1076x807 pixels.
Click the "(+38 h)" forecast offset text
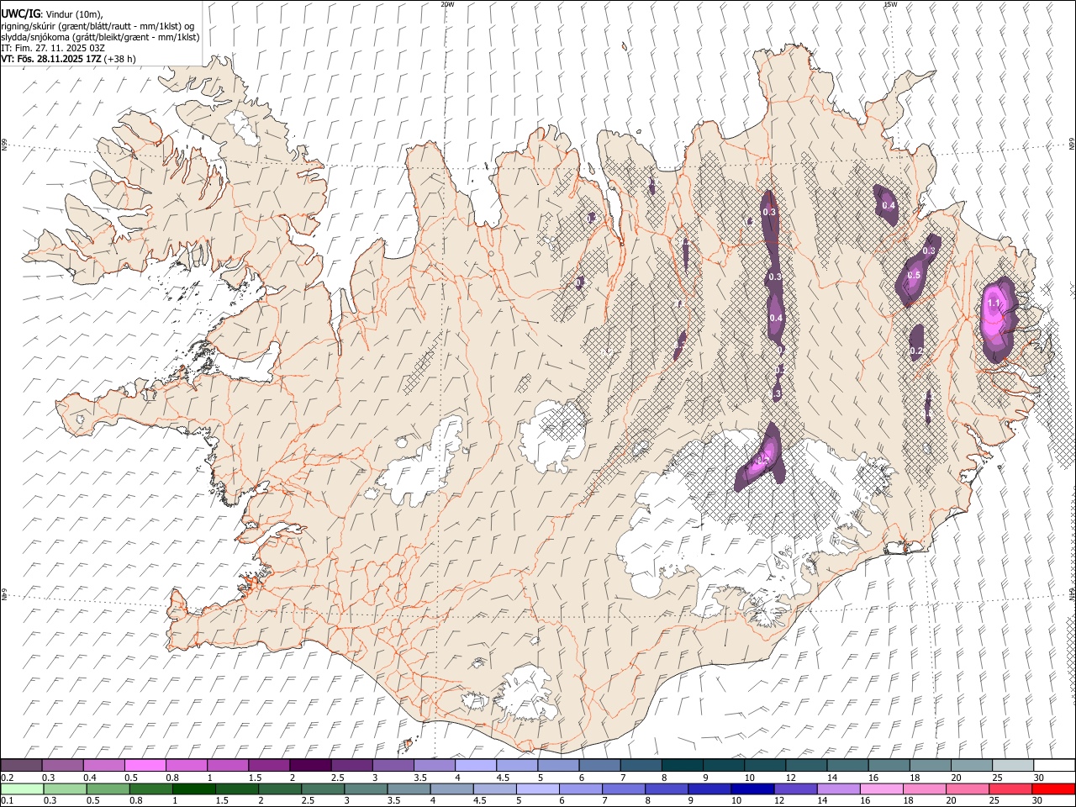coord(120,59)
